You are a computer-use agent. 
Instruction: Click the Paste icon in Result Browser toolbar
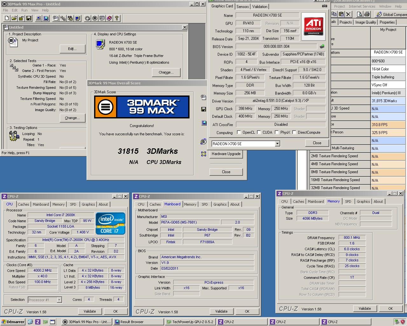(341, 14)
